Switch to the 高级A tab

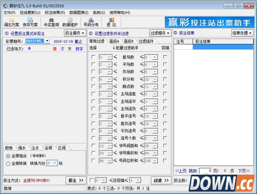point(114,41)
